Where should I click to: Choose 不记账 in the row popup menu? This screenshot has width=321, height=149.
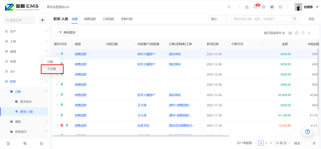pos(52,69)
